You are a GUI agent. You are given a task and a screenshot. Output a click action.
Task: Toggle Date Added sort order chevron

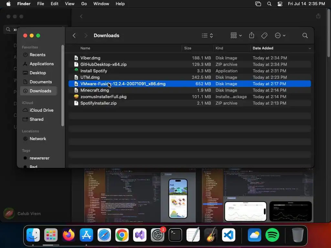[310, 48]
